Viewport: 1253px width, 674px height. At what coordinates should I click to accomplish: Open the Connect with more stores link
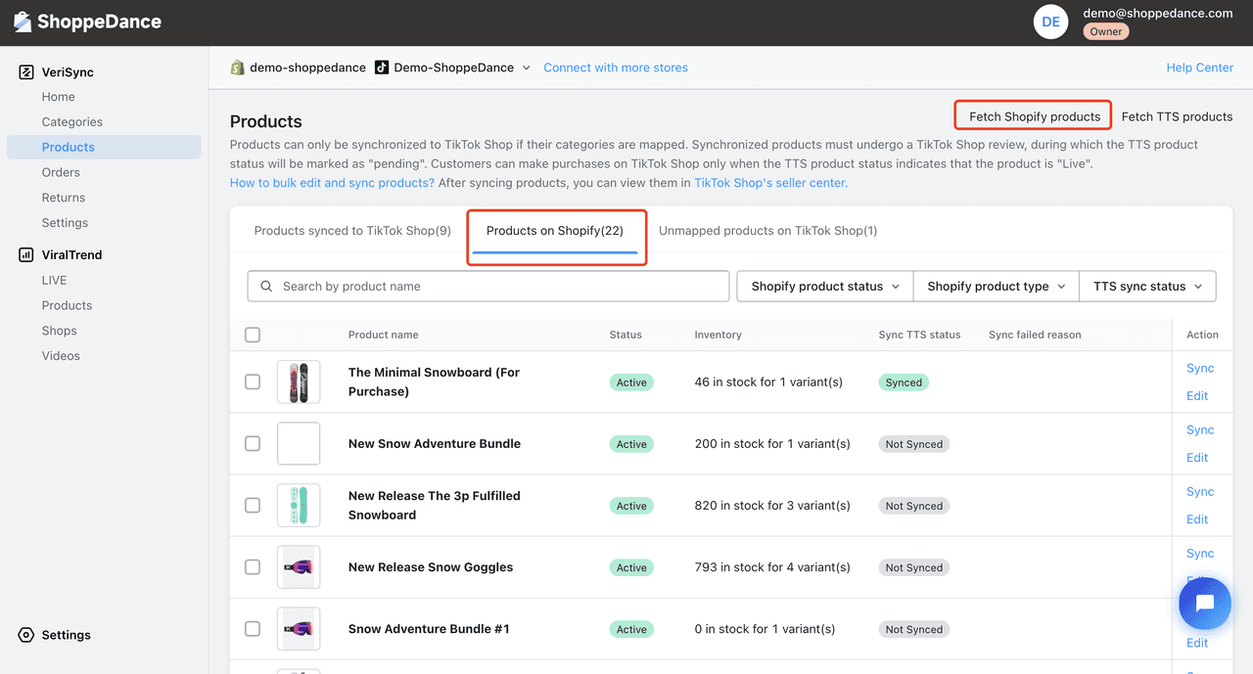tap(616, 67)
